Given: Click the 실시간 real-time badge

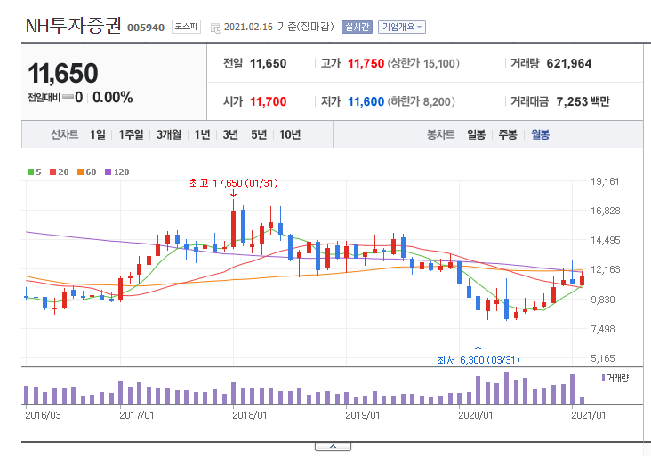Looking at the screenshot, I should 357,27.
